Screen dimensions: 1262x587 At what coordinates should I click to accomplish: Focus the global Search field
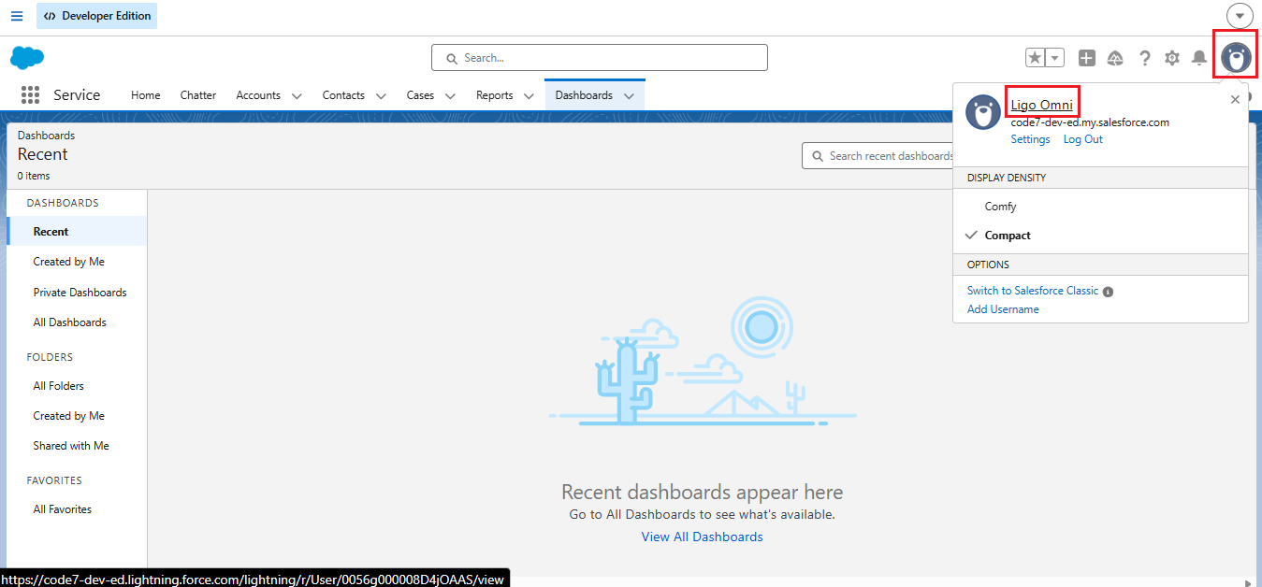coord(600,58)
